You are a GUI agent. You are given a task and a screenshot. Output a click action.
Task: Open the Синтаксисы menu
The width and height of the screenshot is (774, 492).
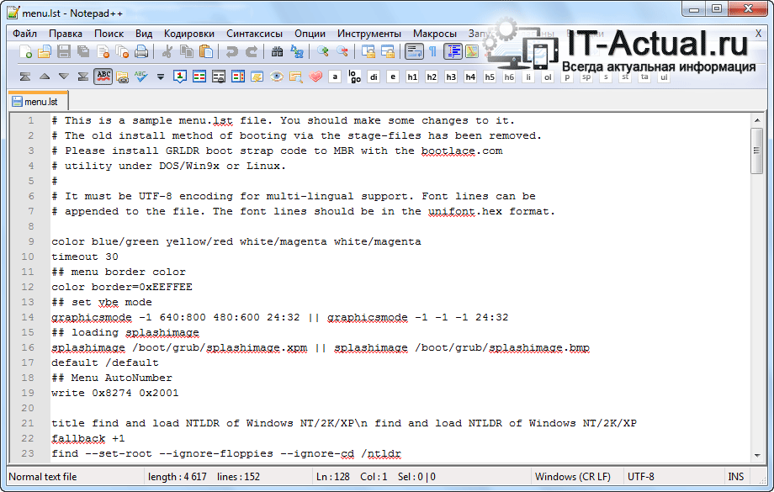pyautogui.click(x=254, y=34)
